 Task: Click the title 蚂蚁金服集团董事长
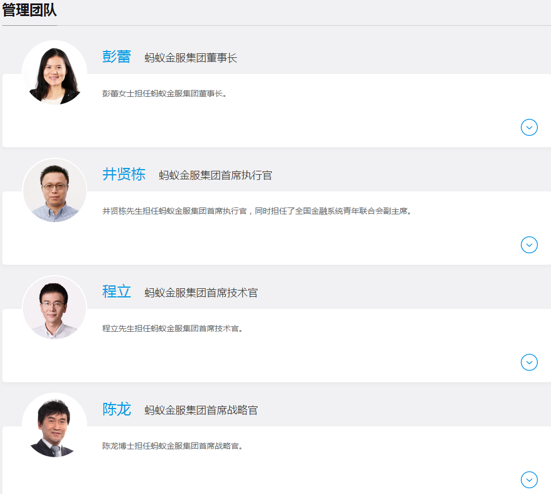tap(190, 58)
